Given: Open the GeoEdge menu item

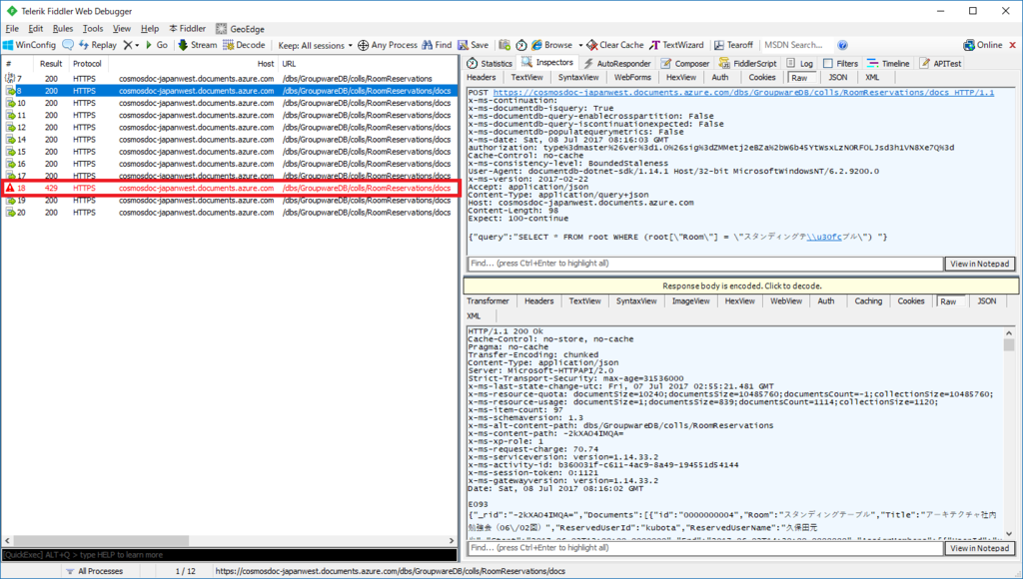Looking at the screenshot, I should tap(240, 29).
